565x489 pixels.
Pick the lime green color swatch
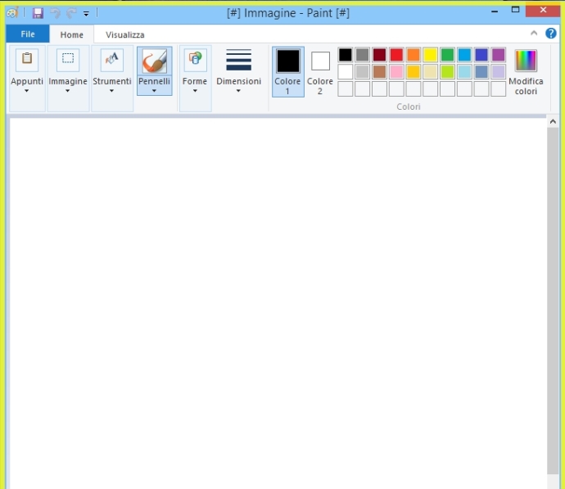pyautogui.click(x=447, y=72)
